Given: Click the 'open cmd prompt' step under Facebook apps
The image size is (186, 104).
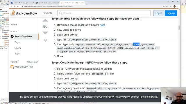Looking at the screenshot, I should tap(67, 35).
